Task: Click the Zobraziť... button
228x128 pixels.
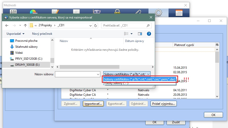Action: (x=71, y=104)
